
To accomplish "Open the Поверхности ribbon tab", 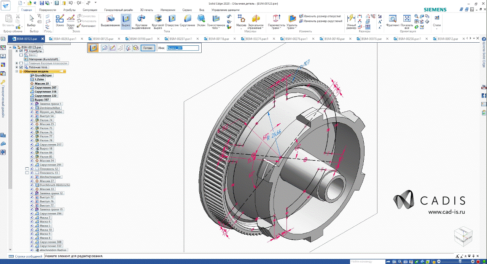I will pyautogui.click(x=48, y=10).
